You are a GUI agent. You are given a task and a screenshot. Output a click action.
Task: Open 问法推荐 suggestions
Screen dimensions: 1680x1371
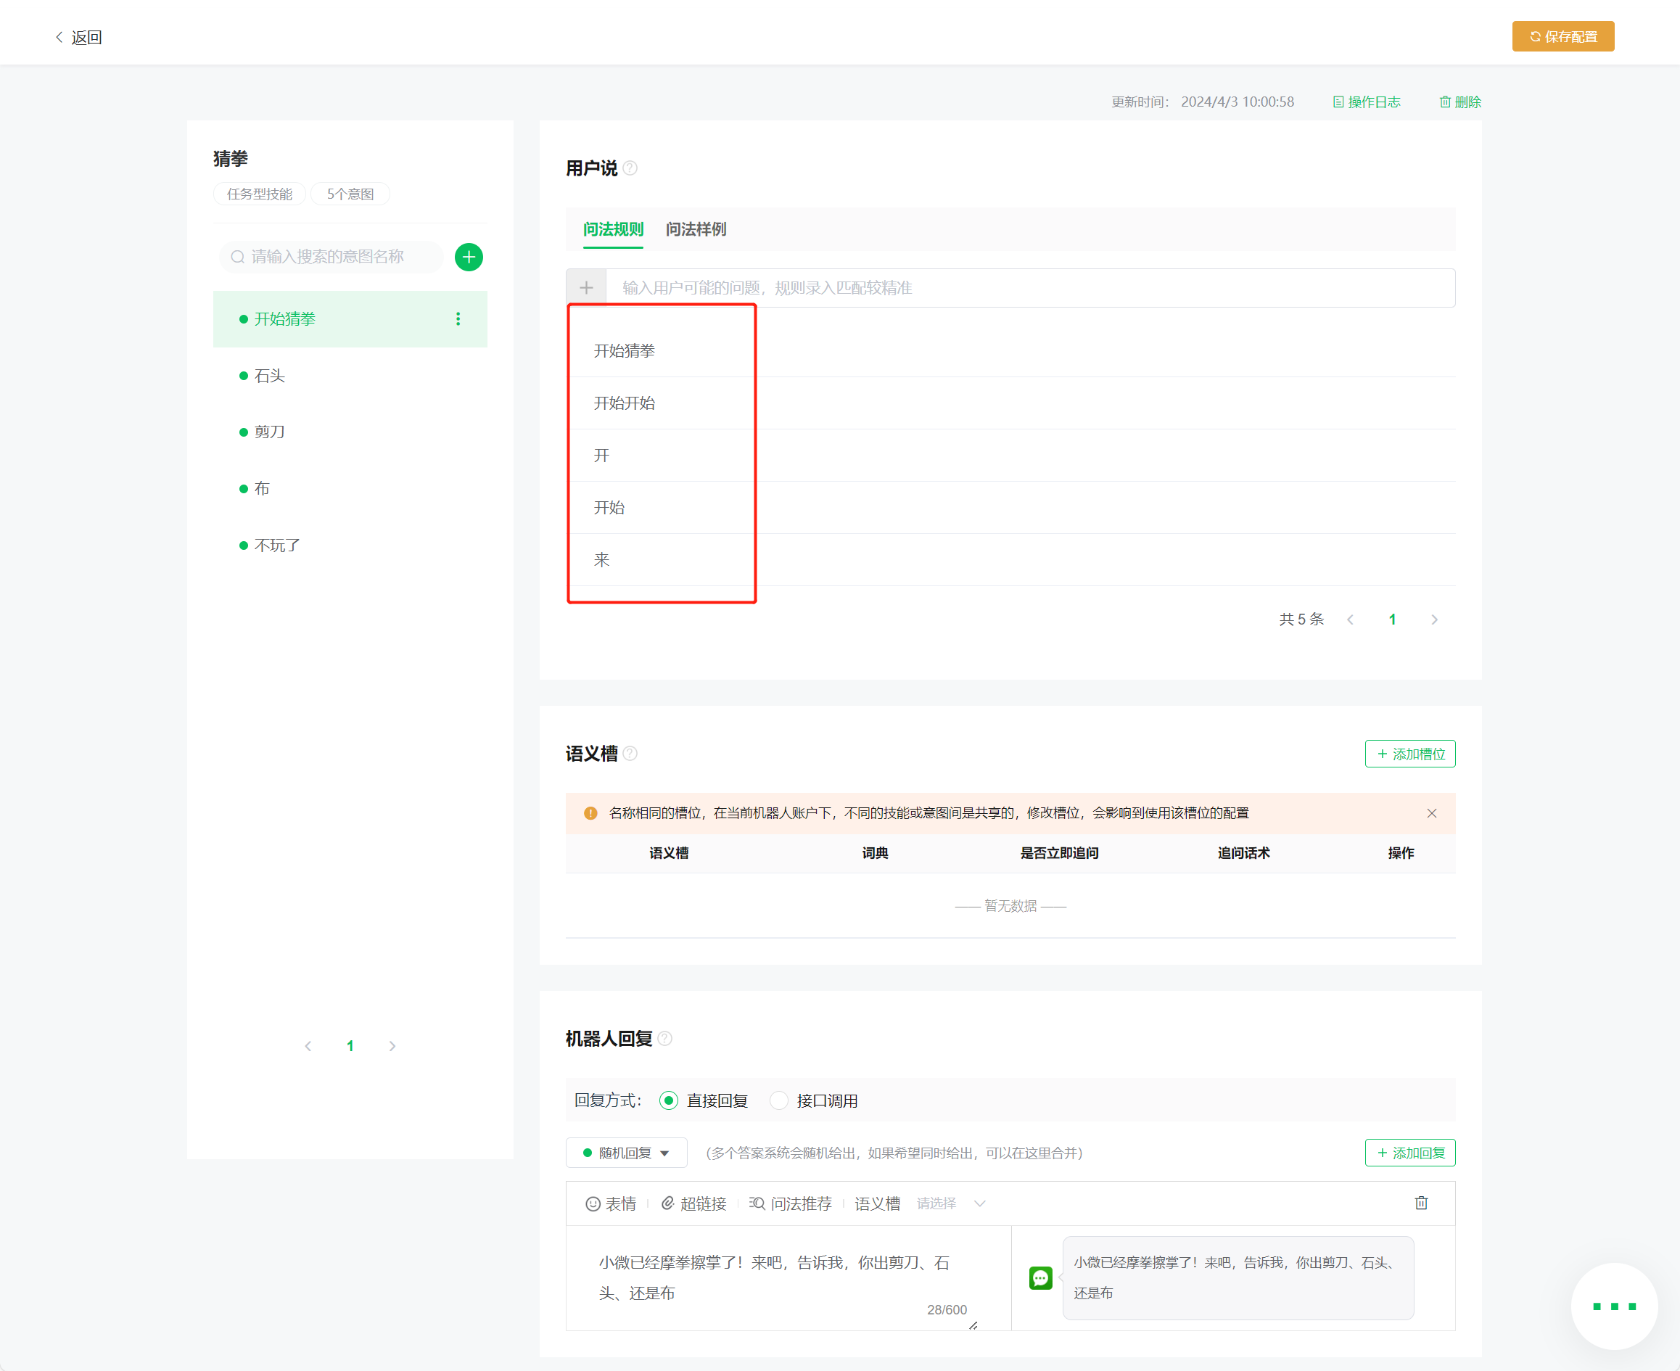791,1203
